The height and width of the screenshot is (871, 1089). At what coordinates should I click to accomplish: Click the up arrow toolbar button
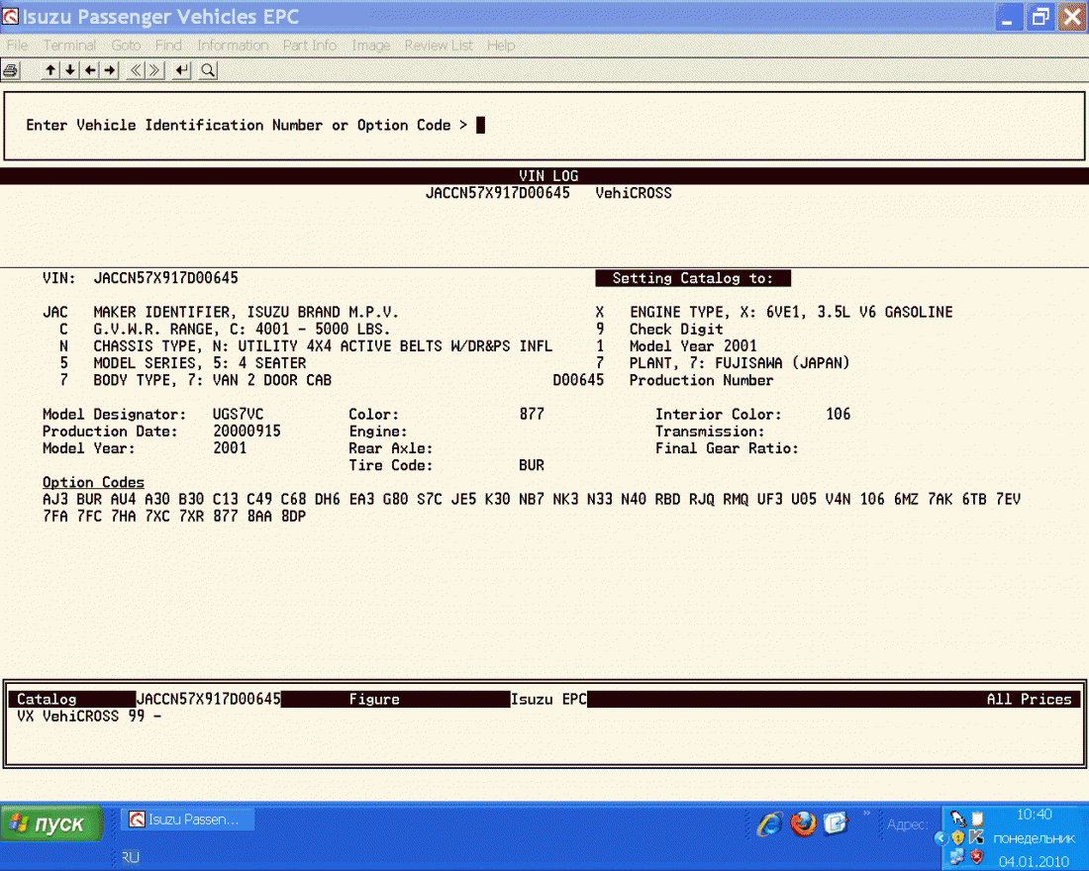pyautogui.click(x=50, y=70)
